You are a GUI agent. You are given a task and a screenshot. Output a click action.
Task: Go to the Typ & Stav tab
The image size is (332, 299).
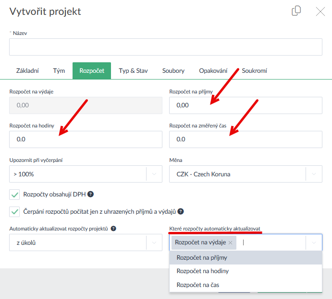133,70
